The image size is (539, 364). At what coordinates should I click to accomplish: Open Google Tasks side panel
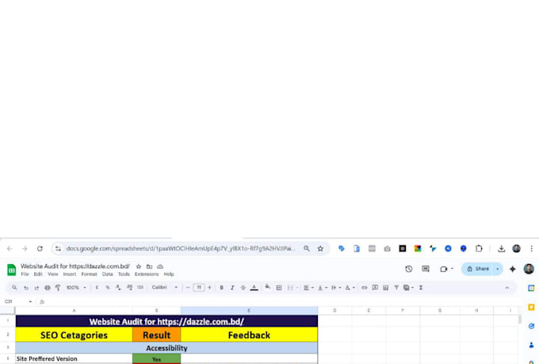click(x=531, y=326)
